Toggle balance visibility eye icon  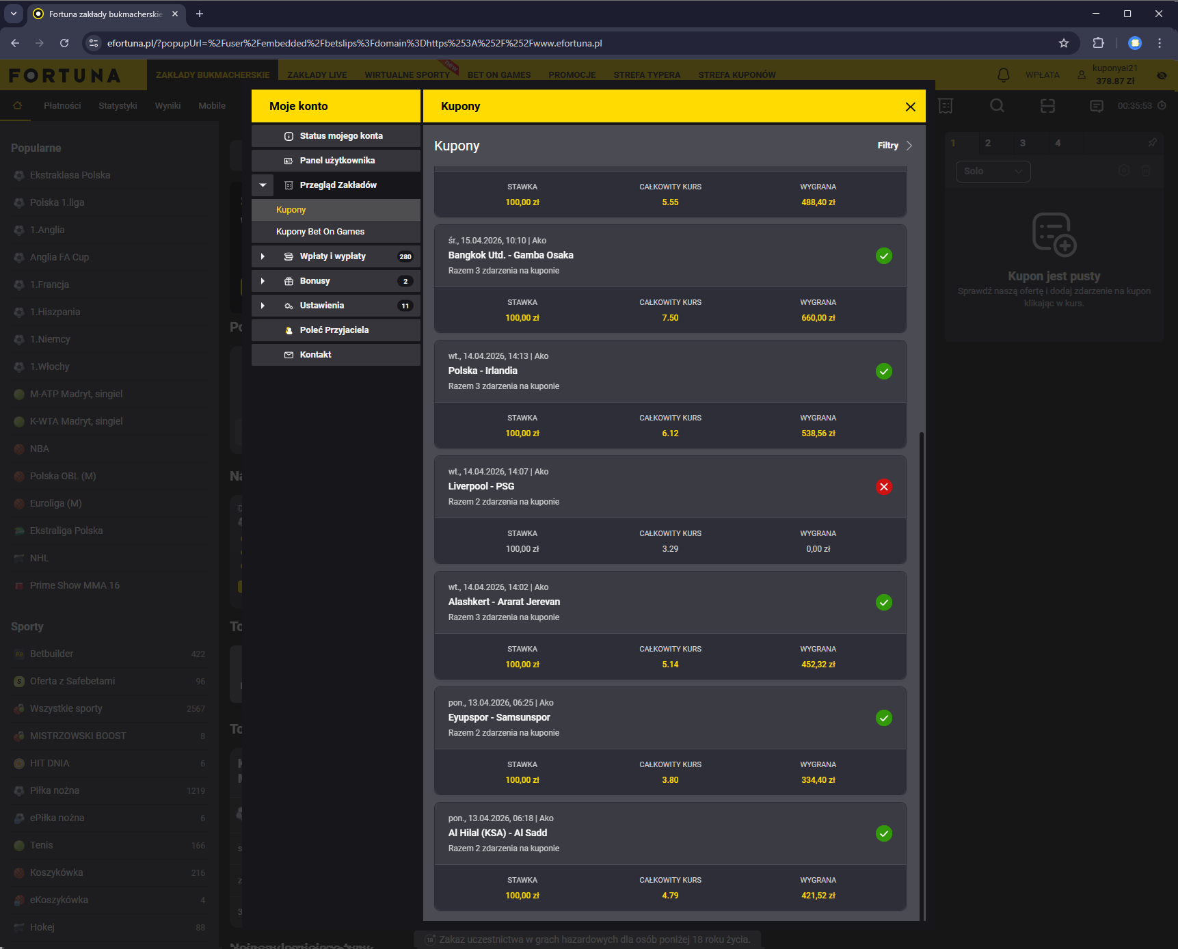[1162, 75]
